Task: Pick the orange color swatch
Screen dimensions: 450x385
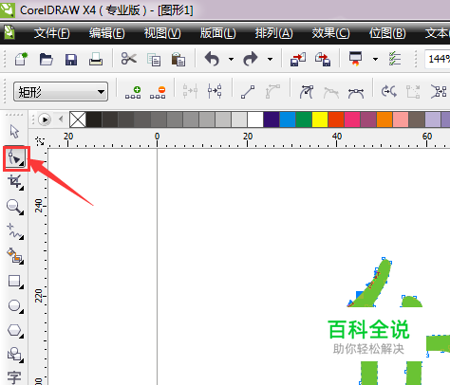Action: tap(384, 119)
